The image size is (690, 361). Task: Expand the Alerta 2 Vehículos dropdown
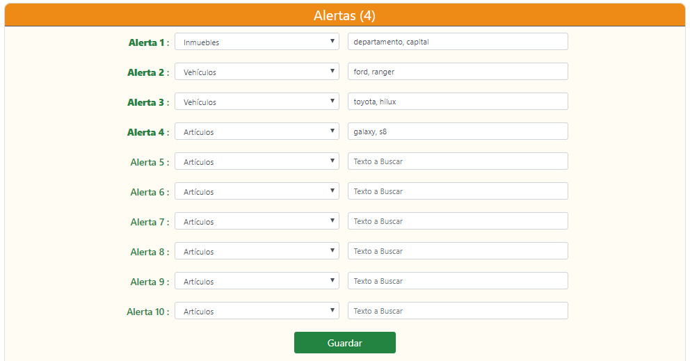[x=257, y=72]
